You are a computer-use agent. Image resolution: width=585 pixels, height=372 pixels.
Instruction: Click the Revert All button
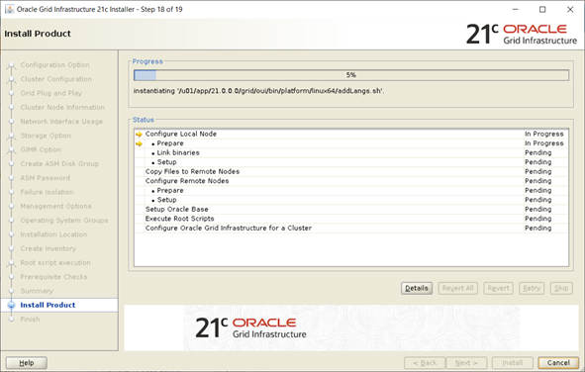click(457, 288)
